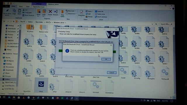This screenshot has width=187, height=105.
Task: Open the File menu tab
Action: [x=6, y=6]
